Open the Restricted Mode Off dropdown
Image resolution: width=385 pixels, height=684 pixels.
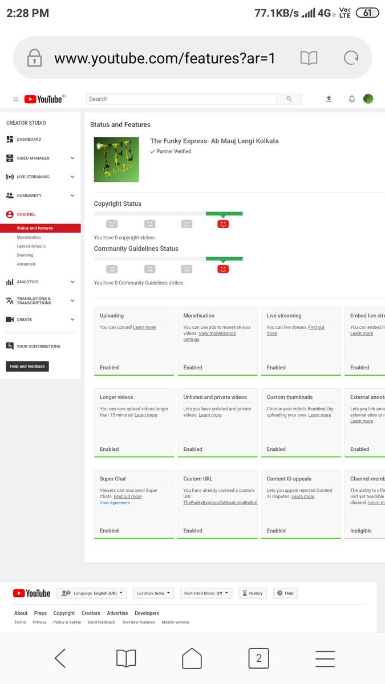[206, 593]
